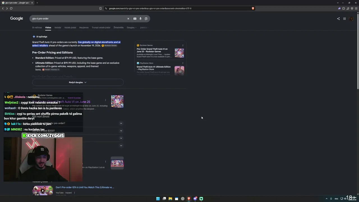
Task: Bookmark this page via the bookmark icon
Action: pyautogui.click(x=100, y=8)
